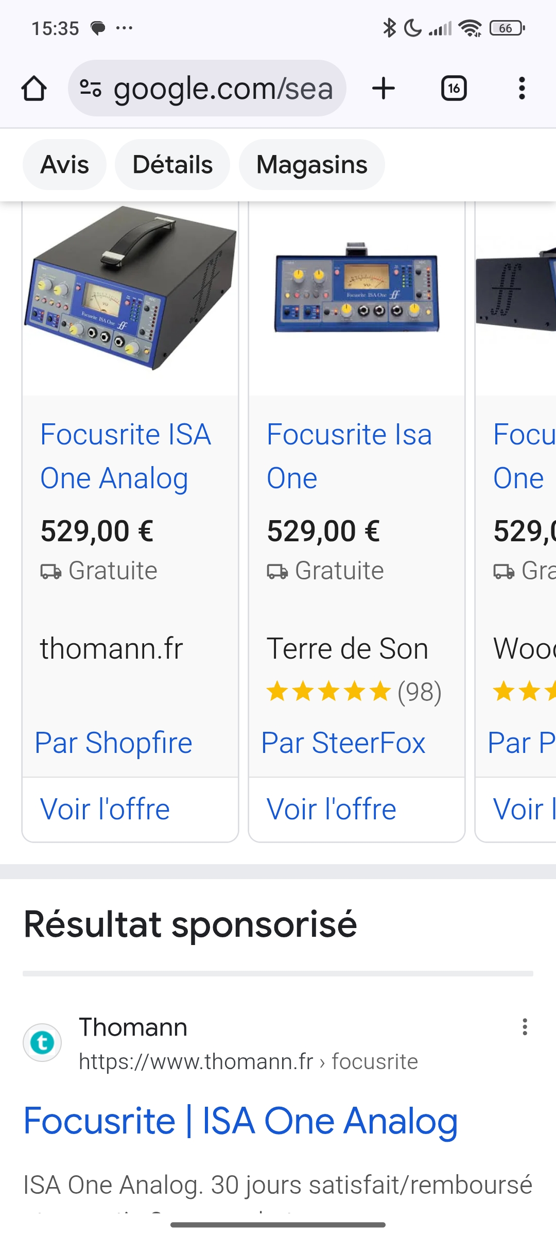556x1236 pixels.
Task: Open the Focusrite | ISA One Analog ad headline
Action: tap(240, 1121)
